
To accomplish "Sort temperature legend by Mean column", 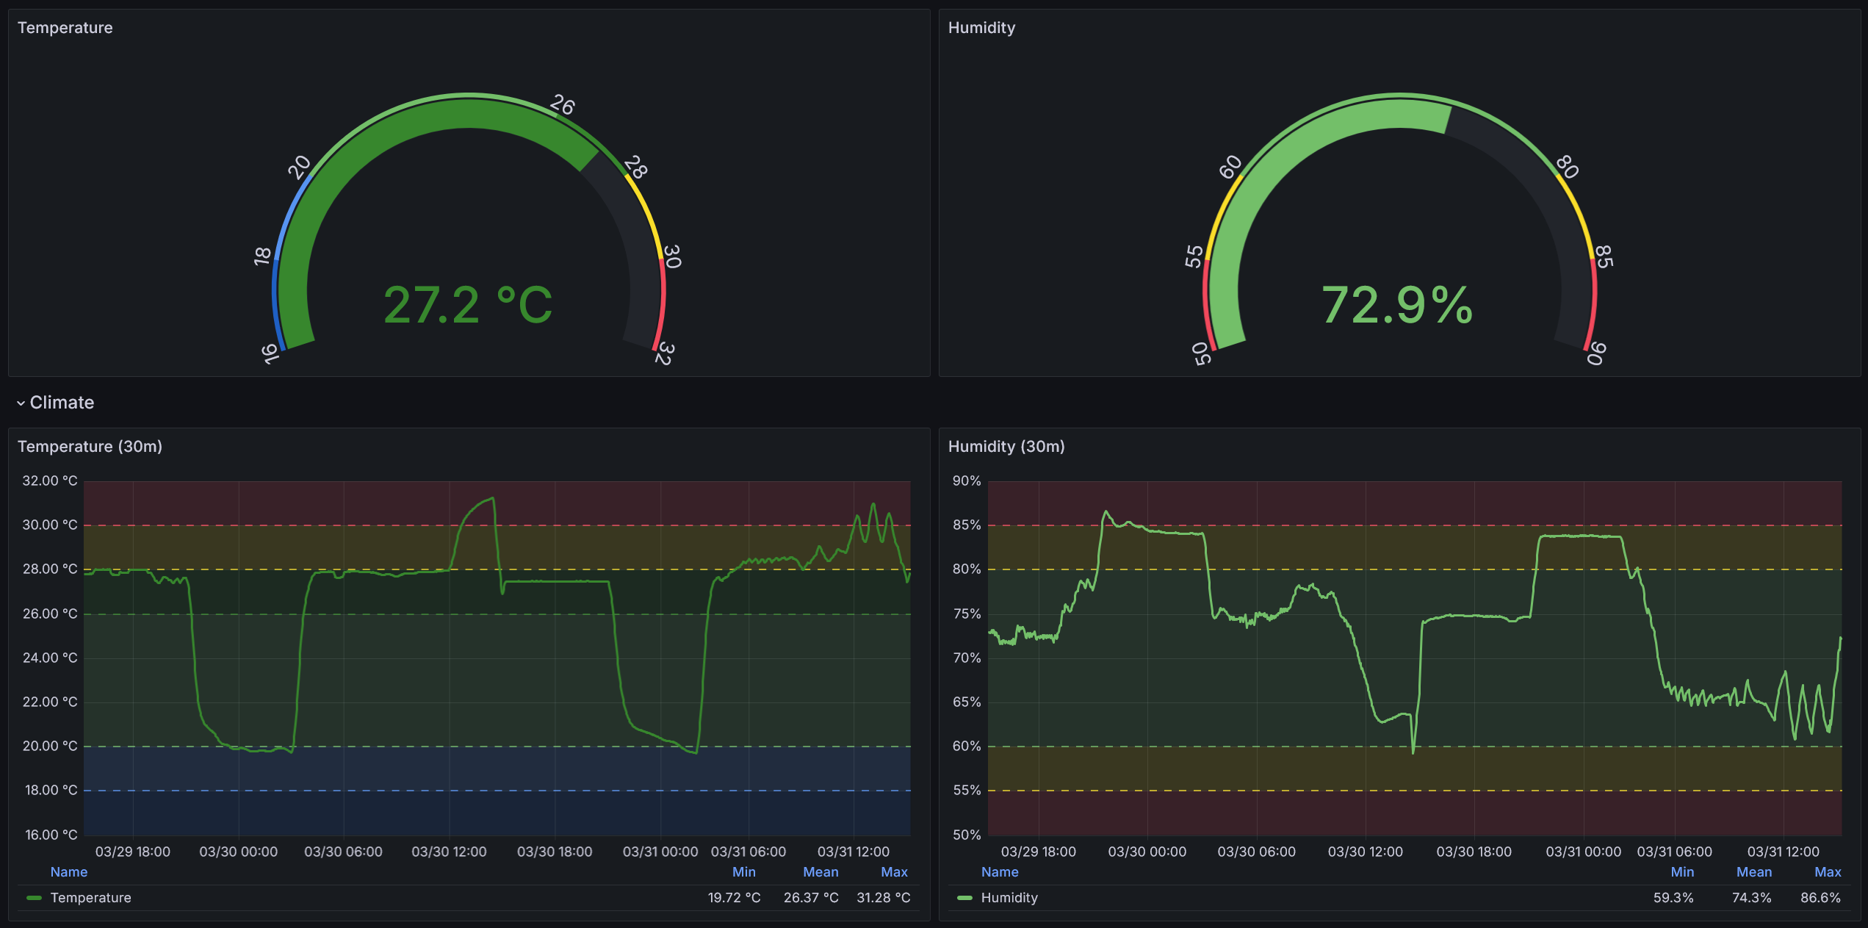I will (820, 872).
